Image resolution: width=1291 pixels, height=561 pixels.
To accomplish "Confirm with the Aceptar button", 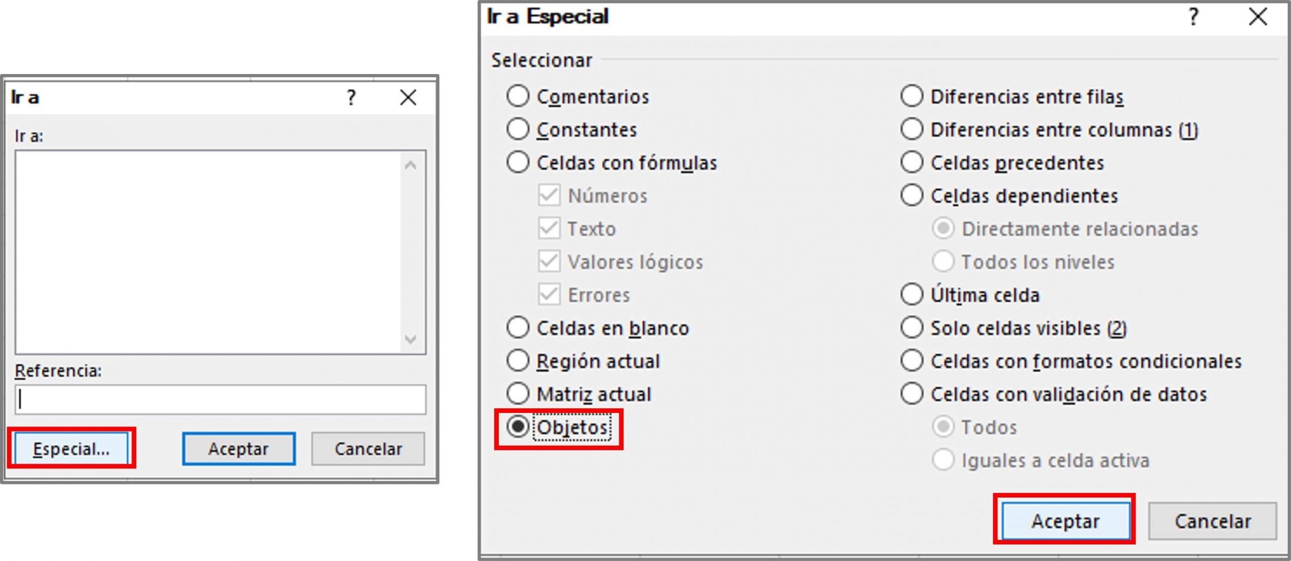I will (x=1064, y=521).
